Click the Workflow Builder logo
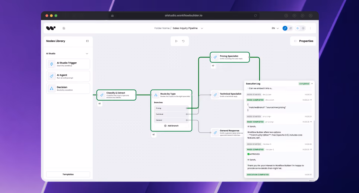The width and height of the screenshot is (359, 193). [x=51, y=28]
